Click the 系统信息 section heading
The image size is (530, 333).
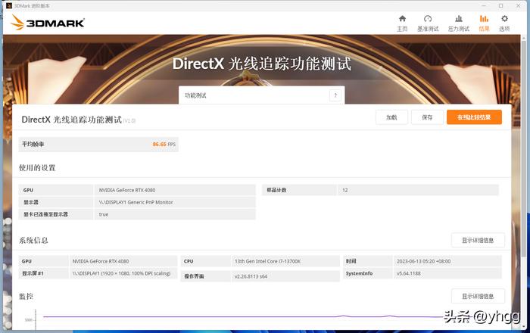pyautogui.click(x=33, y=240)
